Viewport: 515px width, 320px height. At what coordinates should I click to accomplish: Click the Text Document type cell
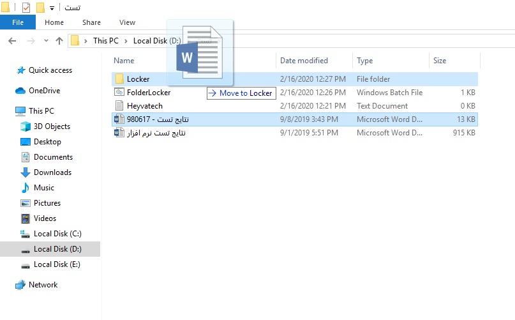tap(382, 106)
